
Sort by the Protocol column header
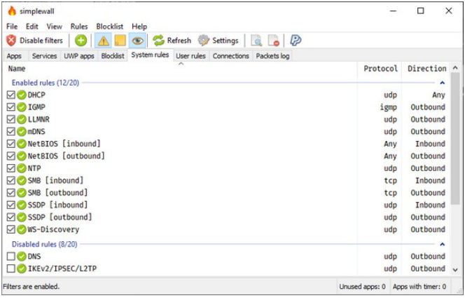tap(380, 69)
